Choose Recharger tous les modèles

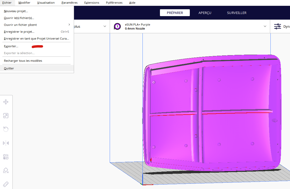[37, 61]
